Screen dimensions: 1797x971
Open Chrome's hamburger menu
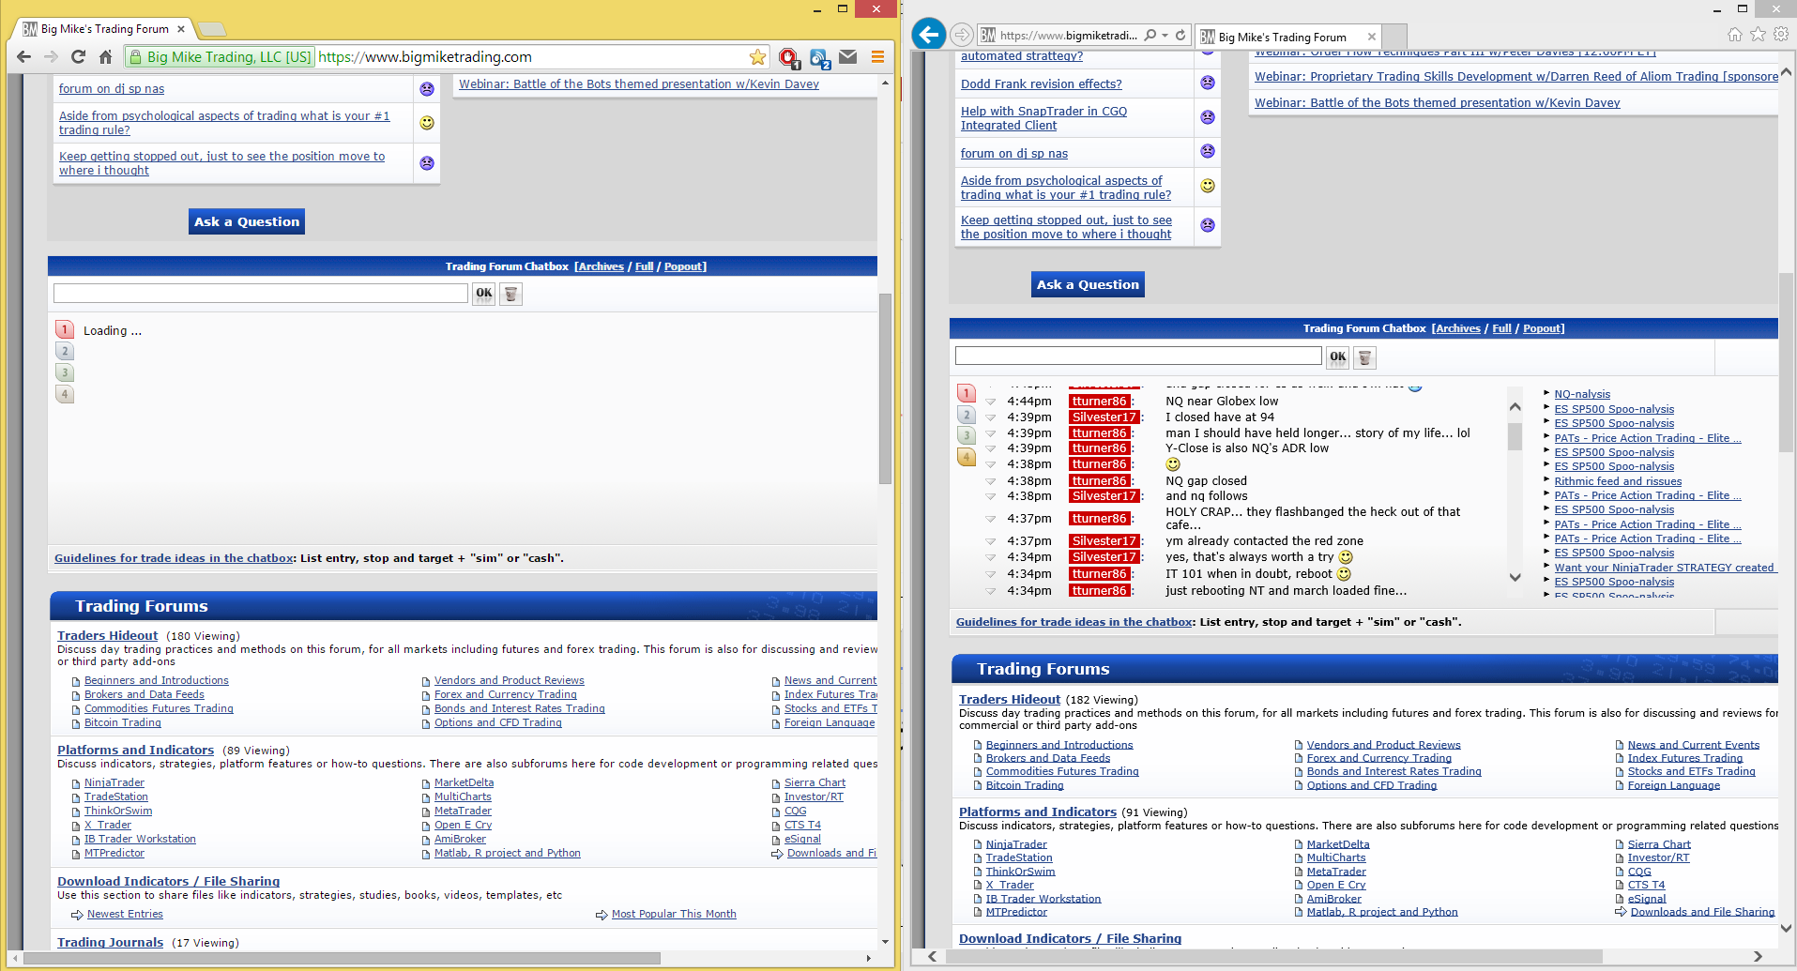coord(878,57)
